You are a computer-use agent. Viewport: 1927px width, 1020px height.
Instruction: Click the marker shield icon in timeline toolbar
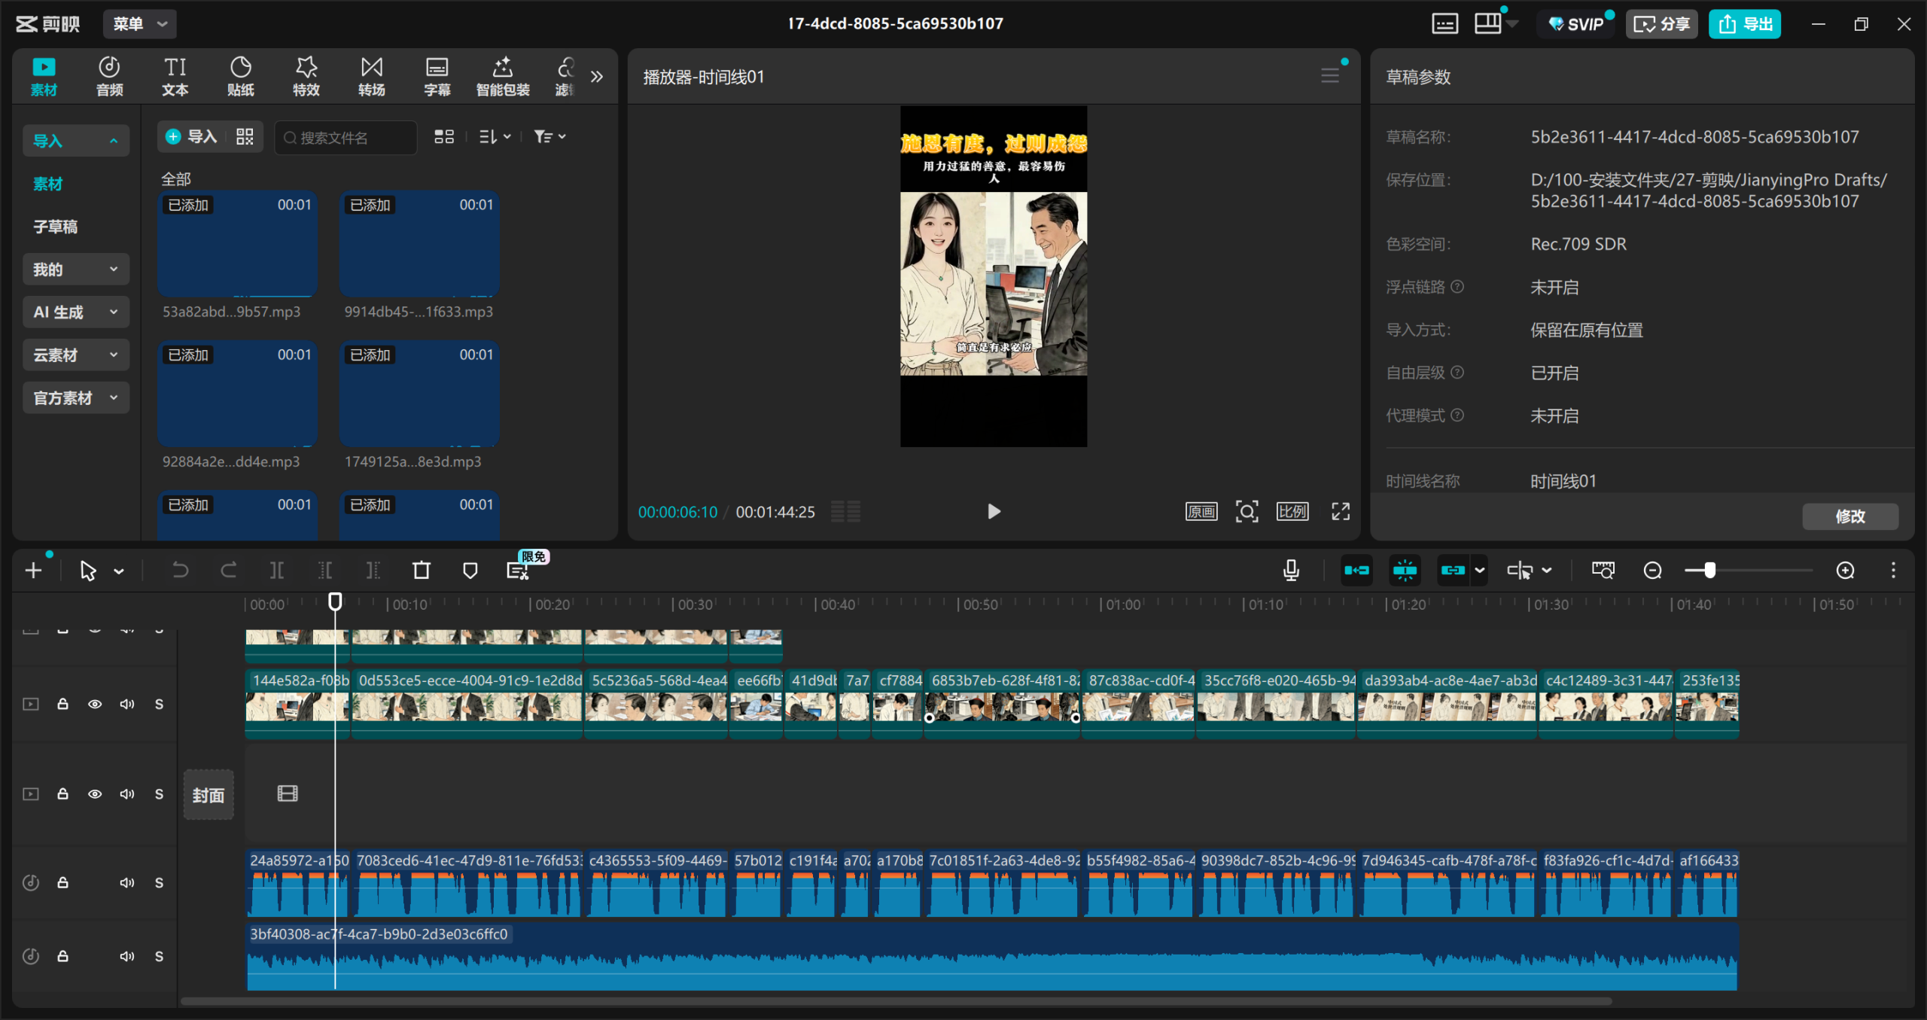pyautogui.click(x=470, y=571)
